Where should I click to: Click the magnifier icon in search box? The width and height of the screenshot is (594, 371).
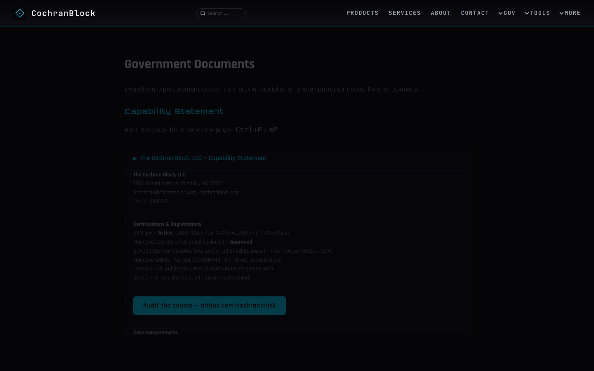[203, 13]
